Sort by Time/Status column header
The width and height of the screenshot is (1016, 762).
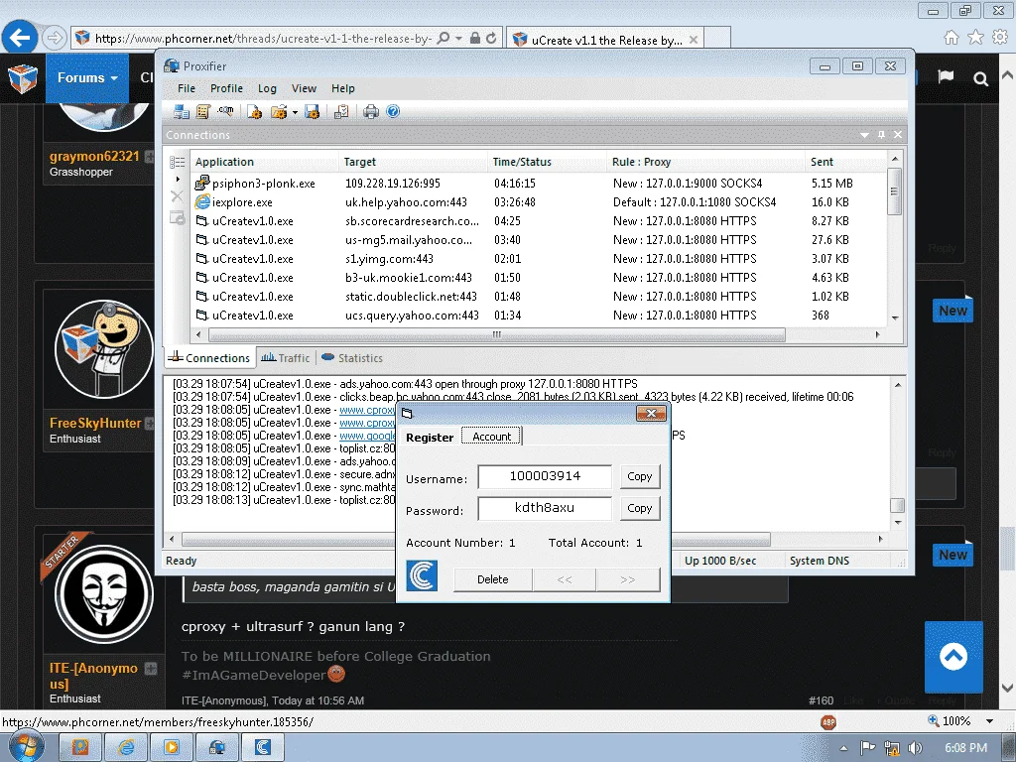[x=547, y=162]
